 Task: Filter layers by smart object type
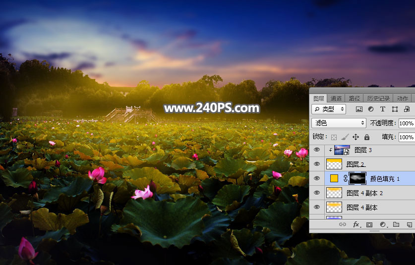pos(407,109)
